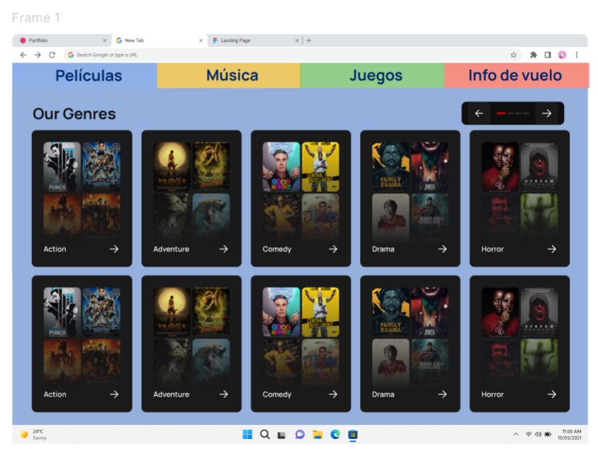The height and width of the screenshot is (461, 598).
Task: Open the Chat icon on the taskbar
Action: (300, 434)
